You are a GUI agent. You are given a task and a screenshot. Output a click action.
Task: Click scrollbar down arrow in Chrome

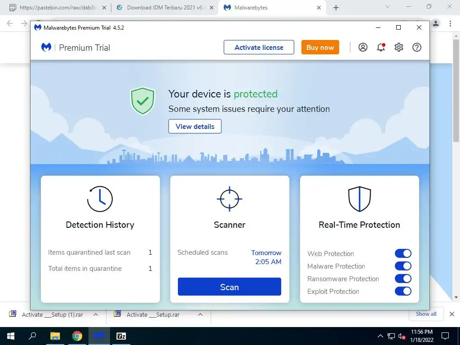click(456, 297)
